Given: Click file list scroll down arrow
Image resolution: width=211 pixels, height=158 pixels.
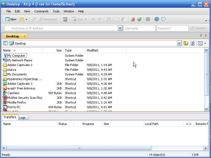Looking at the screenshot, I should tap(206, 109).
